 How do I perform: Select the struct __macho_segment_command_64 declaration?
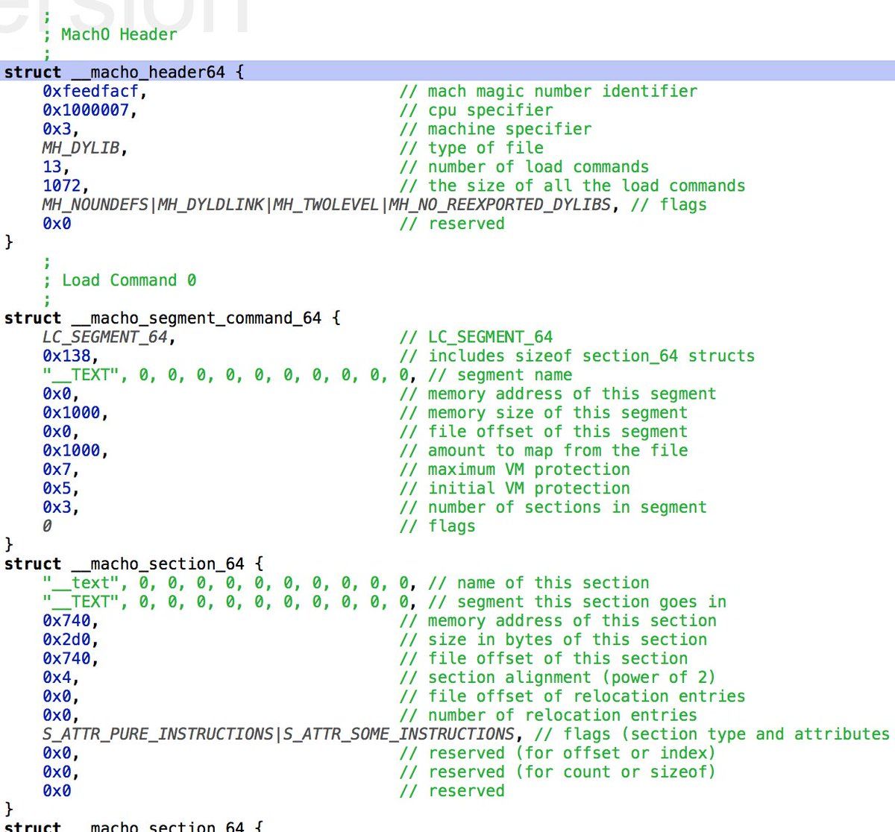tap(172, 318)
